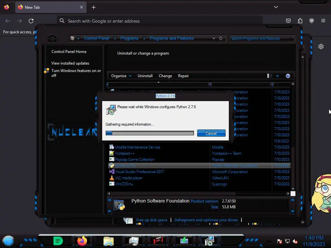Click Firefox address search bar
The height and width of the screenshot is (248, 331).
159,21
